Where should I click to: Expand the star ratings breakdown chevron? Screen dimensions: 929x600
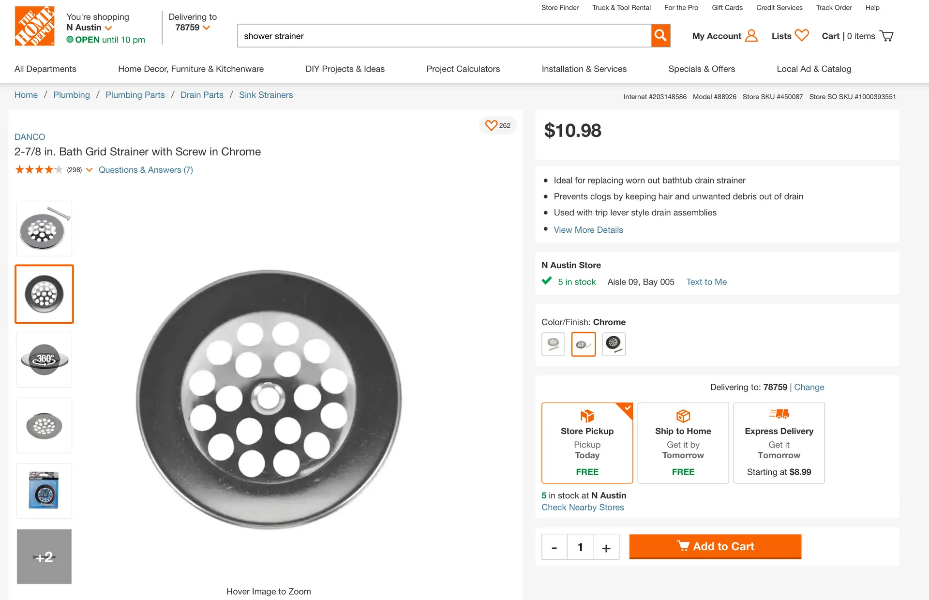pos(89,170)
